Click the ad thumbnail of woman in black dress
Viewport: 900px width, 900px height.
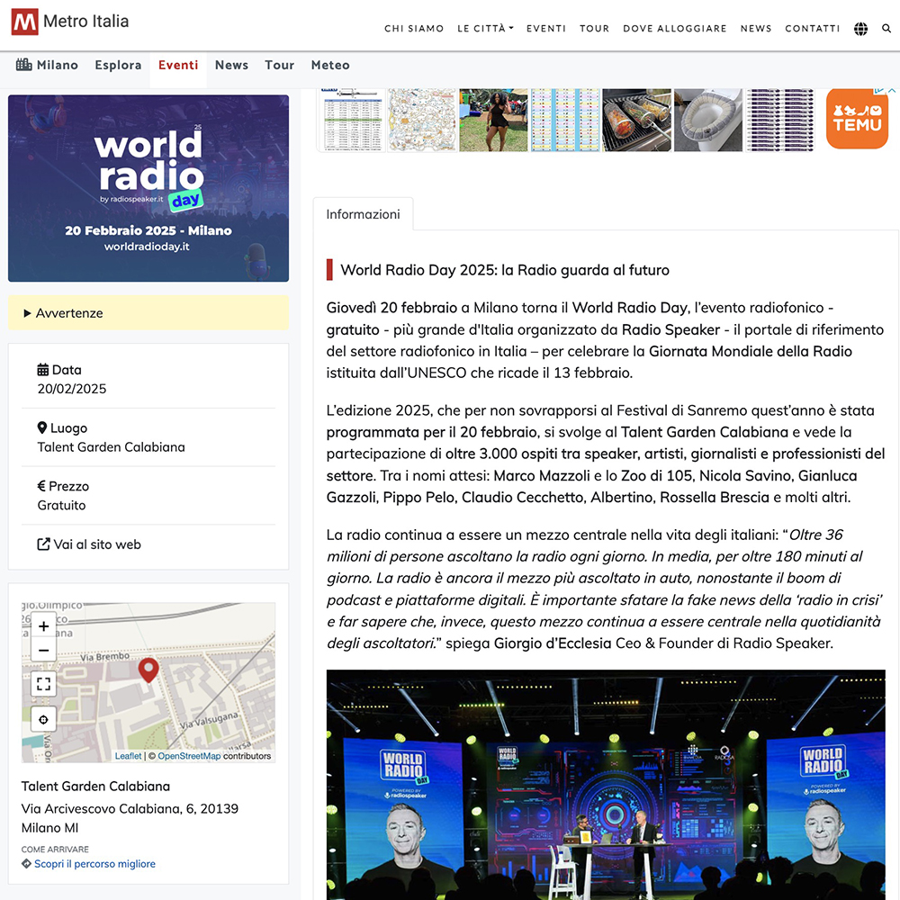tap(493, 120)
